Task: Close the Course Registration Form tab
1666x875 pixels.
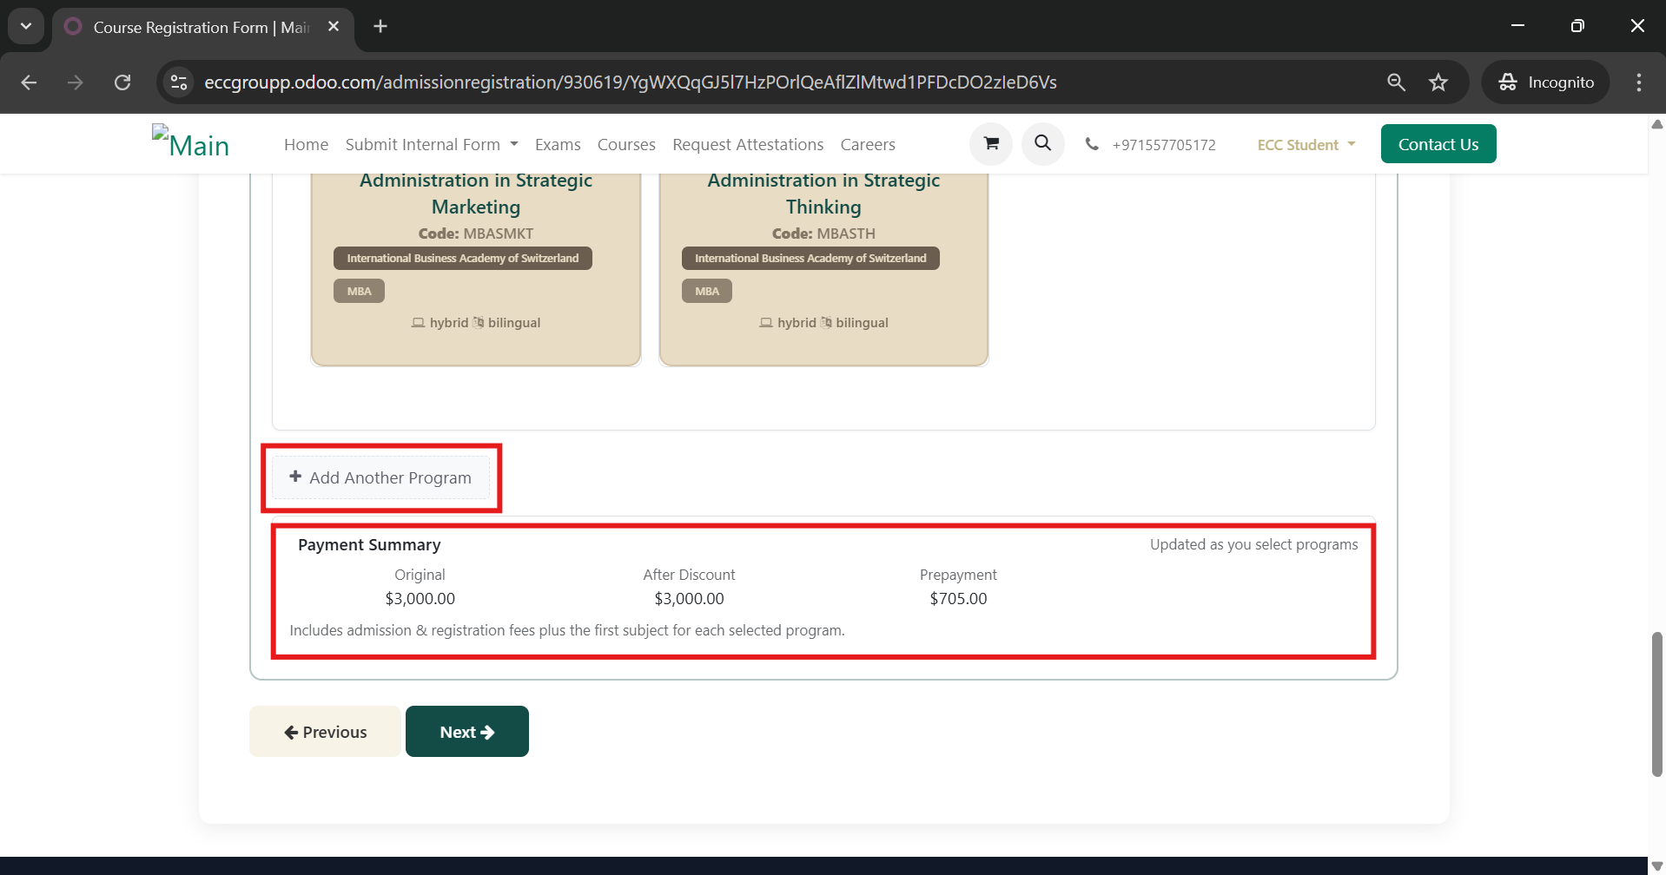Action: pos(334,27)
